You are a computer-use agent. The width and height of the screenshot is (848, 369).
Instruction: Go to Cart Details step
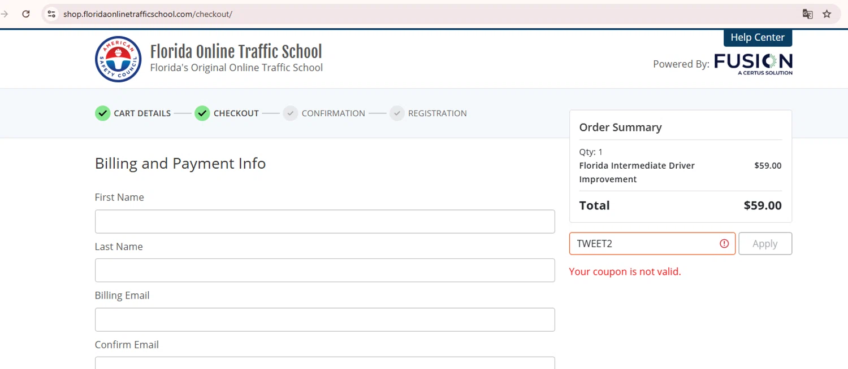[x=142, y=113]
